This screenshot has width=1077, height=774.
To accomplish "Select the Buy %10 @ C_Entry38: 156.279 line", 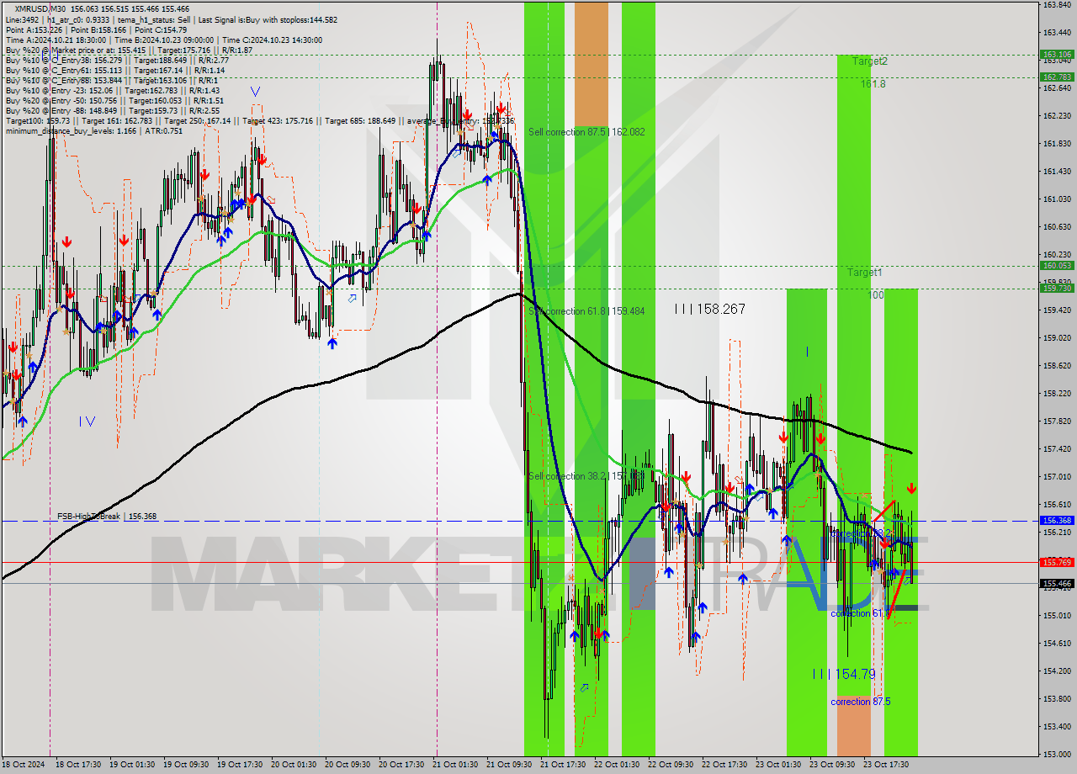I will point(117,60).
